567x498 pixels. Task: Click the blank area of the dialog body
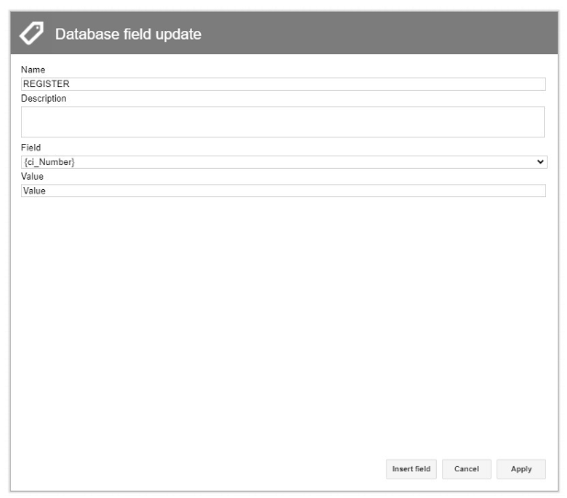pyautogui.click(x=283, y=326)
